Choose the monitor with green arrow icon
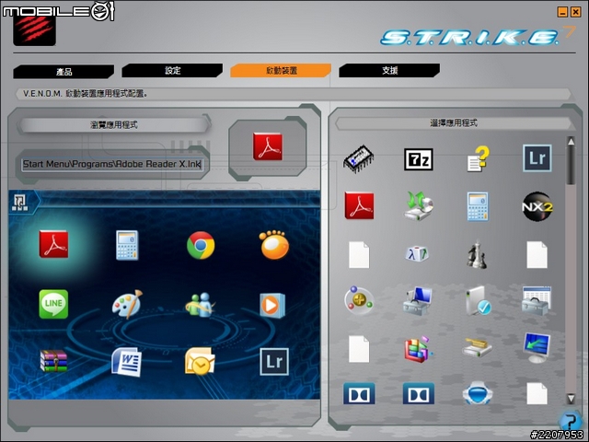Image resolution: width=589 pixels, height=442 pixels. (x=537, y=348)
